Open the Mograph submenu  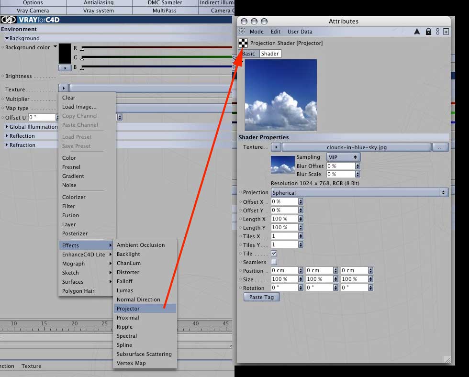click(86, 264)
